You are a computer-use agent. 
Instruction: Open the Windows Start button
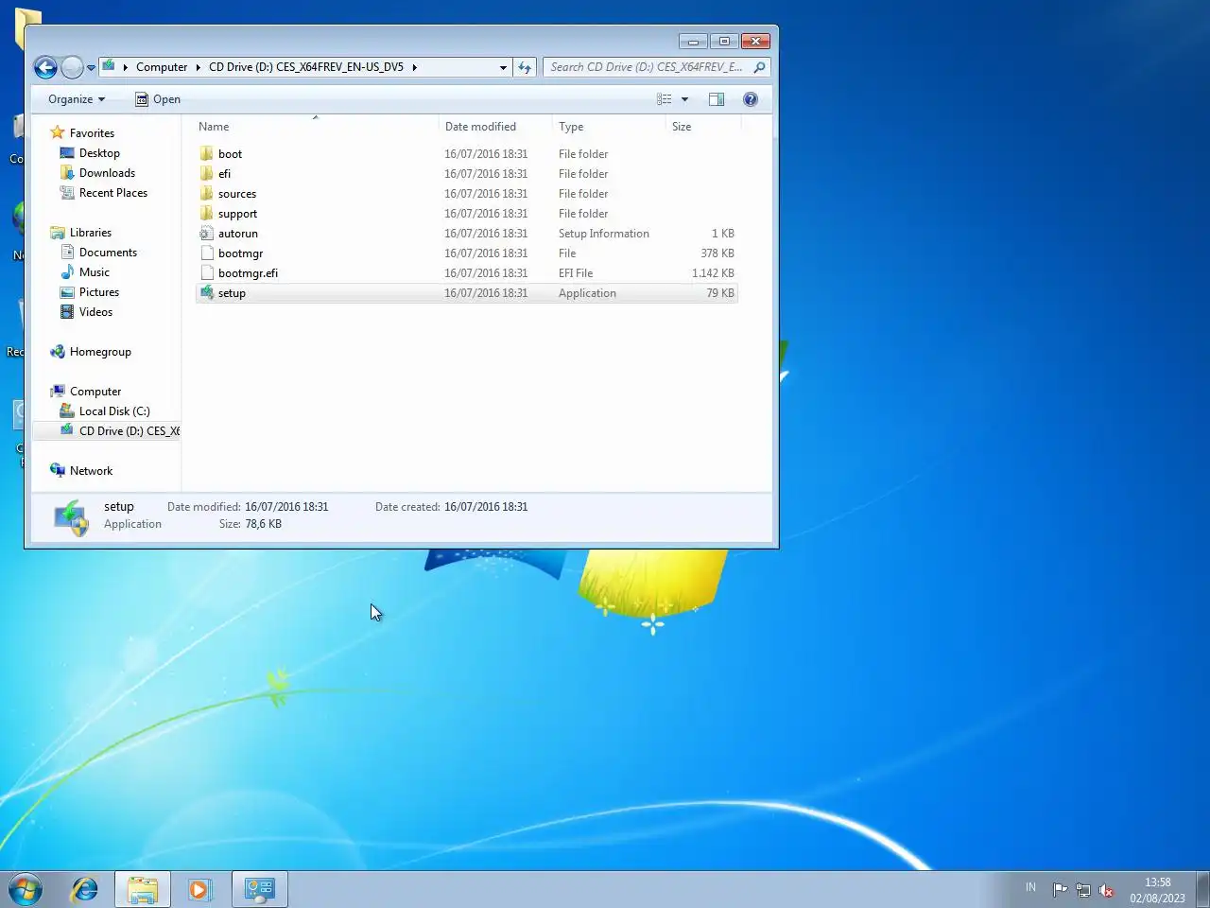(x=26, y=889)
